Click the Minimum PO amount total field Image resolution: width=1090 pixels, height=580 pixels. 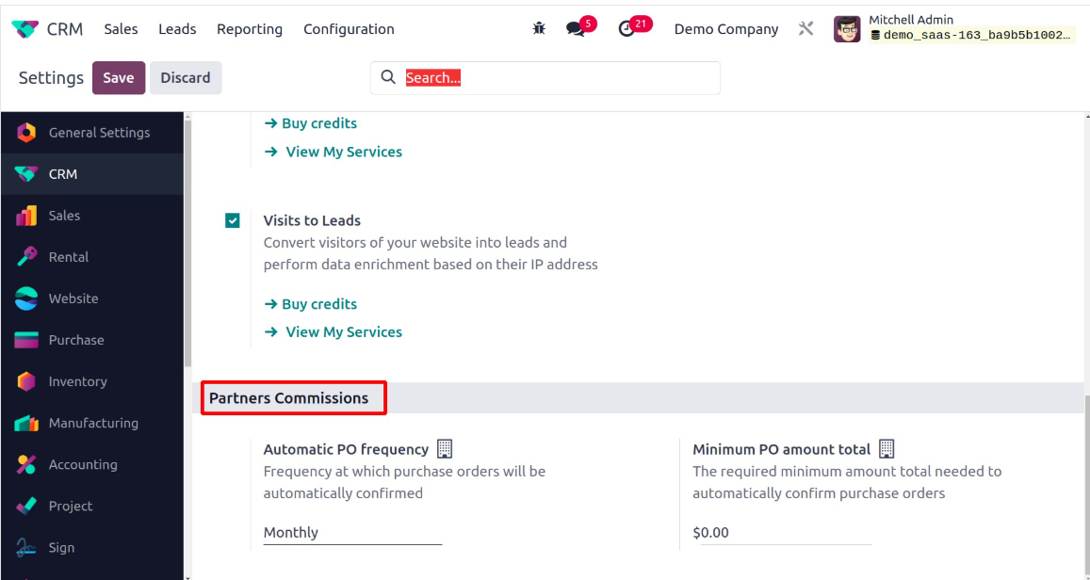tap(781, 533)
